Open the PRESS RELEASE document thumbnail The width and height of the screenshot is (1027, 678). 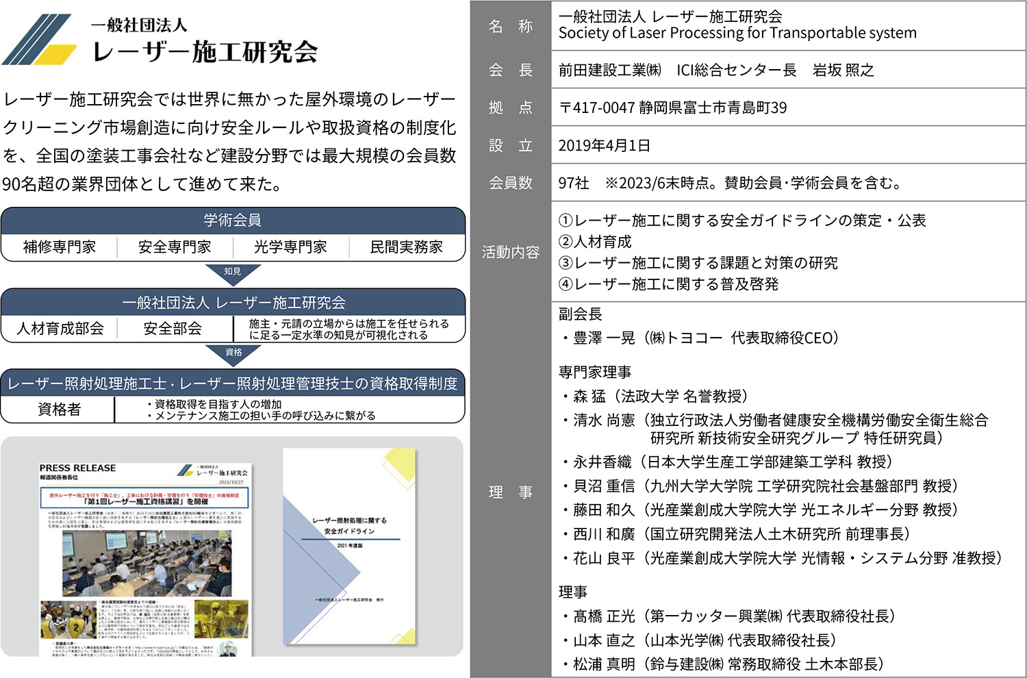coord(144,558)
